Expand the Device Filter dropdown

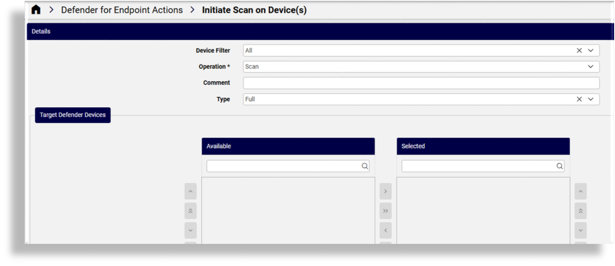pos(591,50)
